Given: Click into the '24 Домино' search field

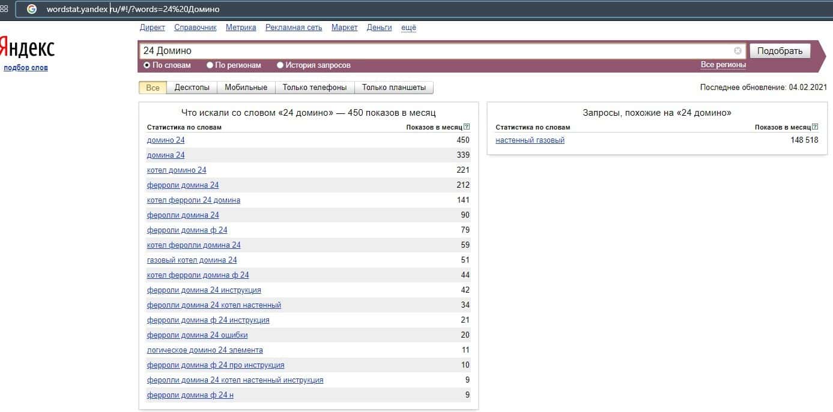Looking at the screenshot, I should click(x=432, y=51).
